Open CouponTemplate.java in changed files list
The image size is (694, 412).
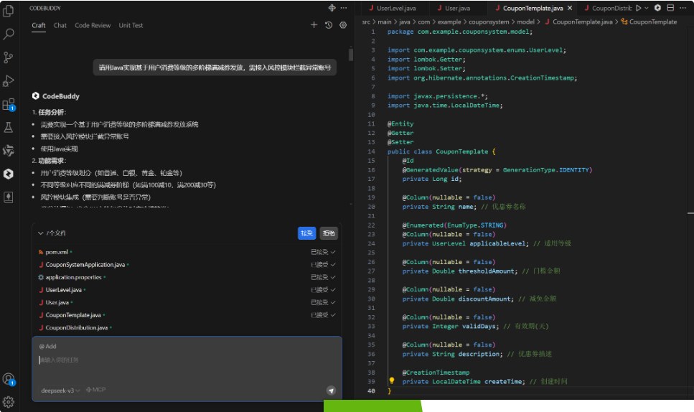coord(73,315)
